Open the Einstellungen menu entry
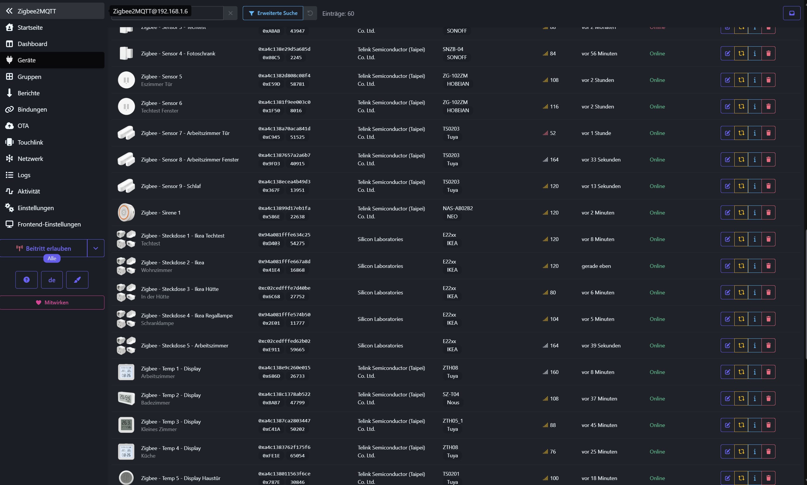This screenshot has width=807, height=485. 35,208
